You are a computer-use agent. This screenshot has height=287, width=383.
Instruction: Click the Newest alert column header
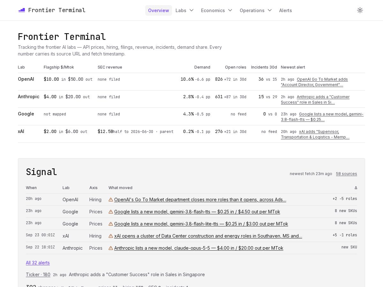click(x=293, y=67)
